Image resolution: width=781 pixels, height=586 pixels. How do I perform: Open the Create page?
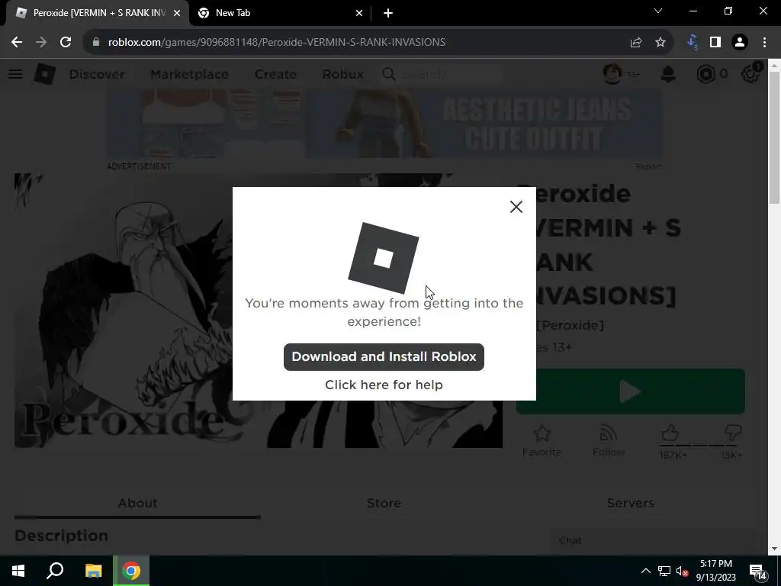275,74
